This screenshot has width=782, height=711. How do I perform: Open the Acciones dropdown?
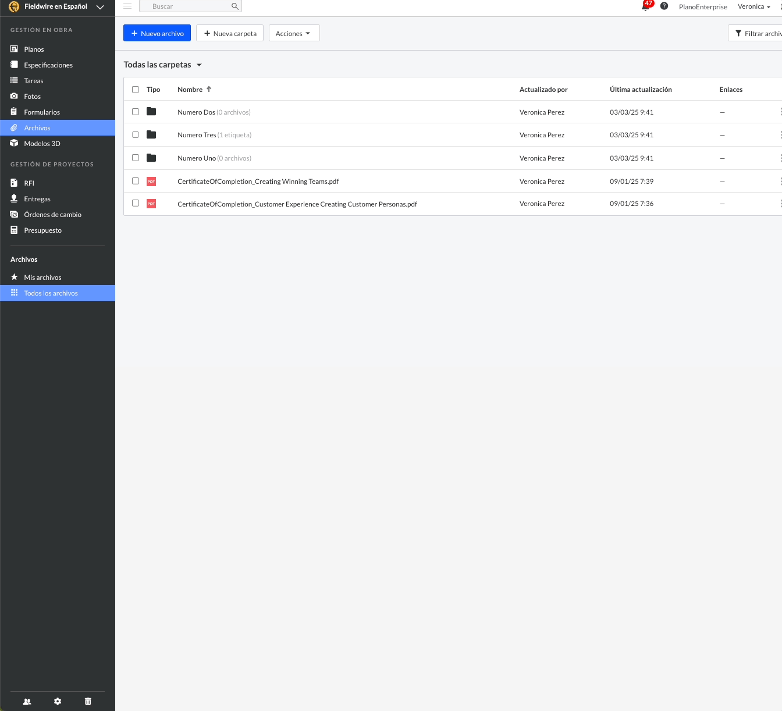(294, 33)
